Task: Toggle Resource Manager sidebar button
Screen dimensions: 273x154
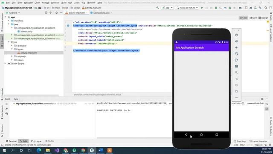Action: point(2,22)
